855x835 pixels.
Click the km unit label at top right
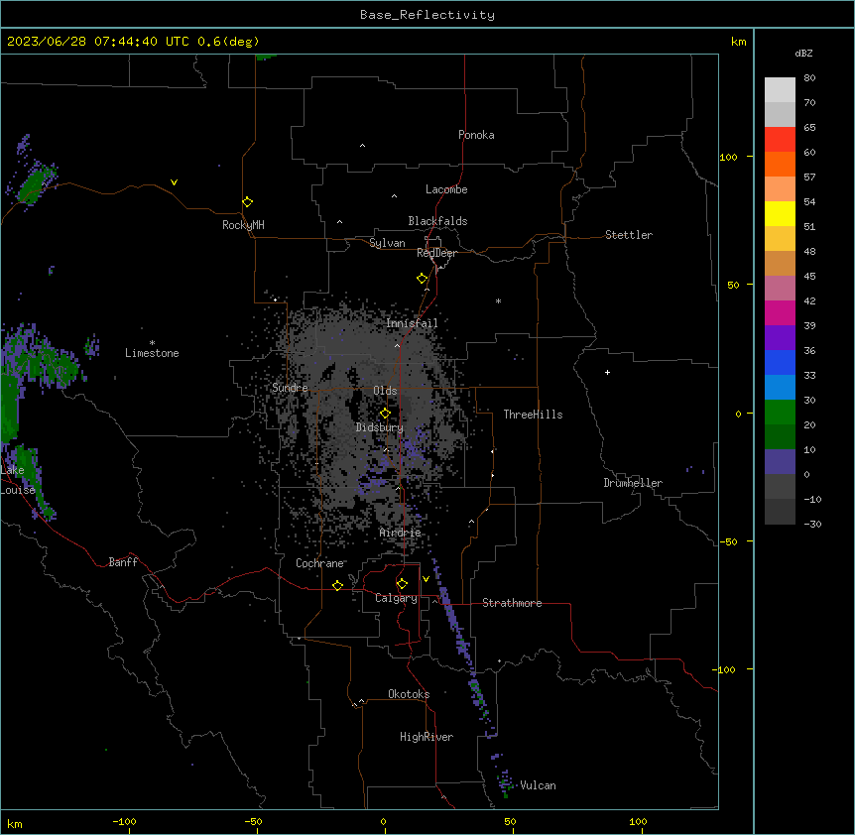point(738,42)
